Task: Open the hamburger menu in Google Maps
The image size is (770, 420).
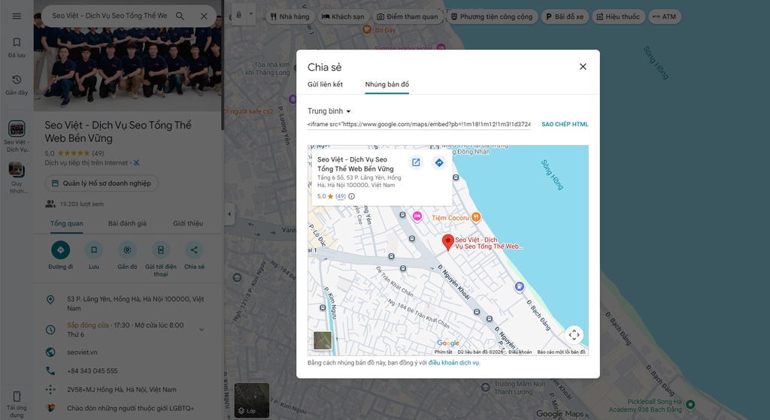Action: point(17,17)
